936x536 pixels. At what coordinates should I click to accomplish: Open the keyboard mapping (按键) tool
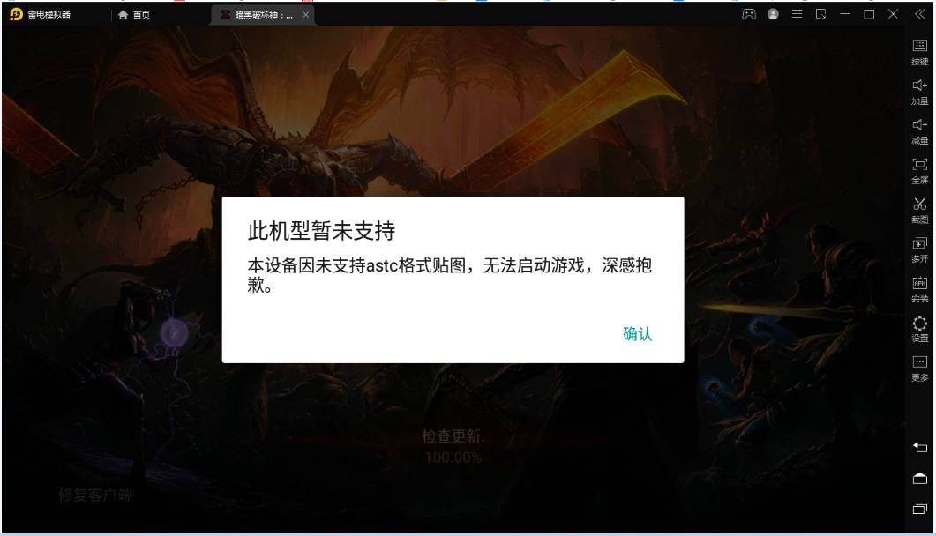(919, 52)
